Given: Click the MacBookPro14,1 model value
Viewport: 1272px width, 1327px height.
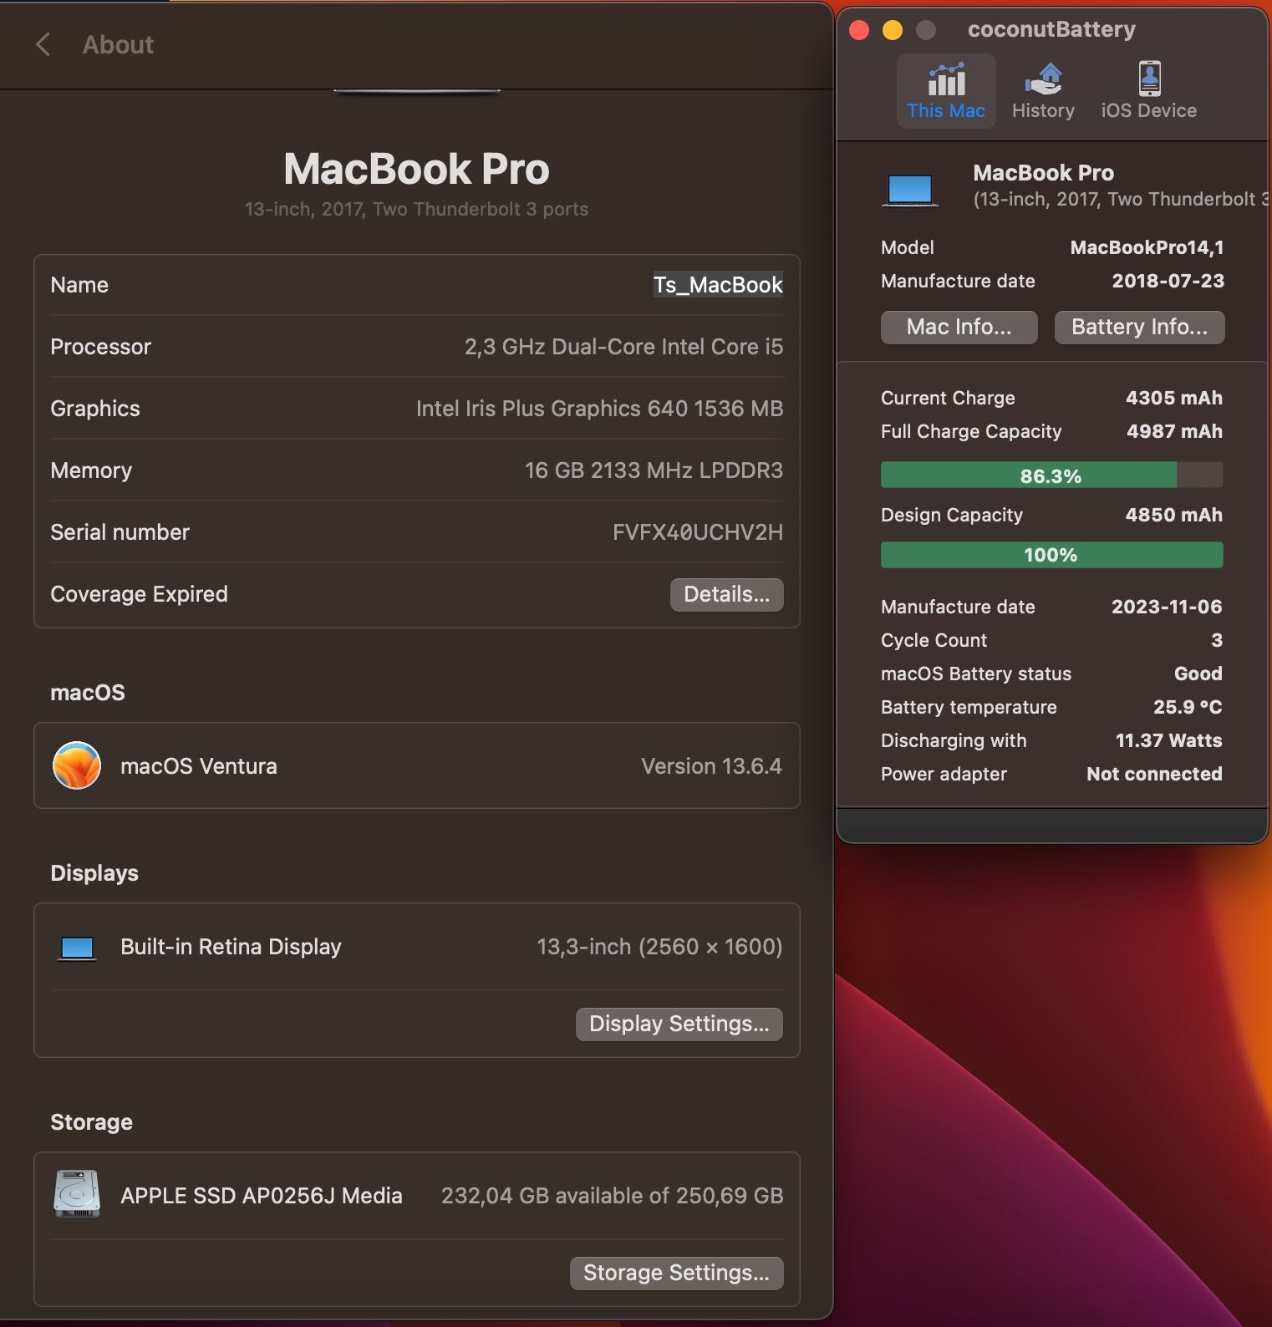Looking at the screenshot, I should (1147, 247).
